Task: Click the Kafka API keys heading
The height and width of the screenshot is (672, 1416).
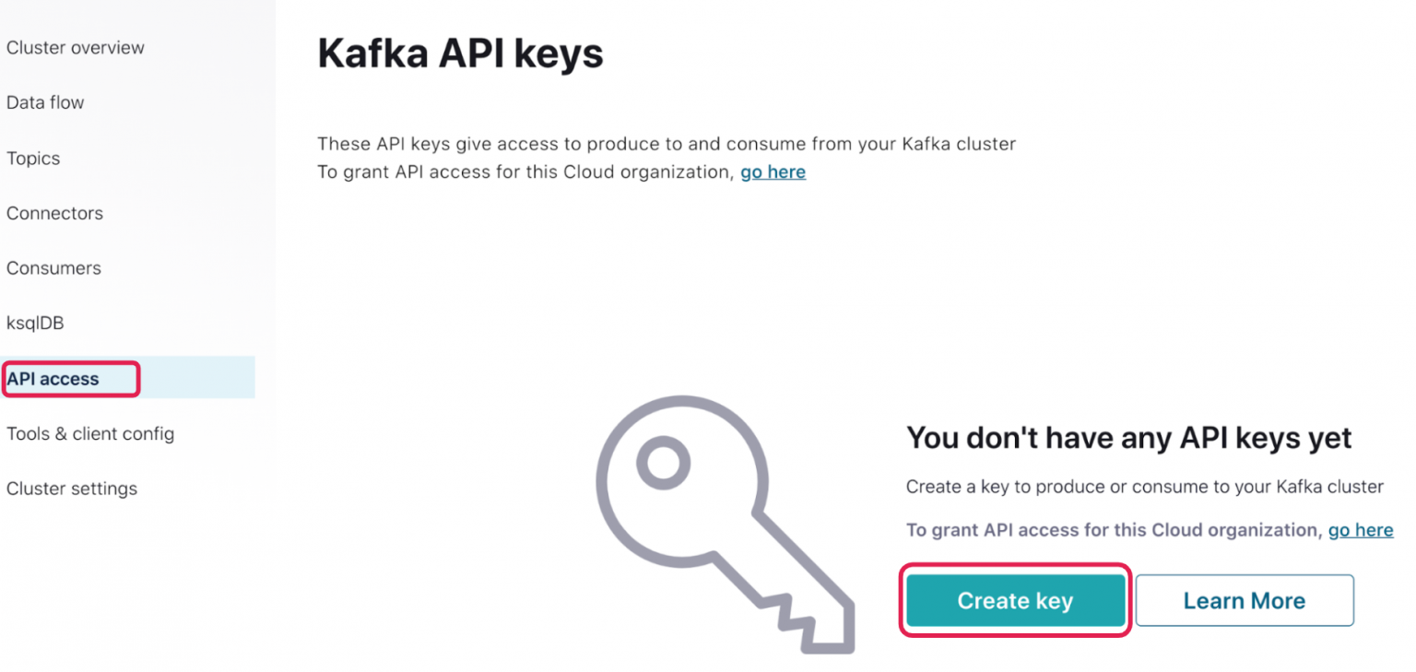Action: [460, 53]
